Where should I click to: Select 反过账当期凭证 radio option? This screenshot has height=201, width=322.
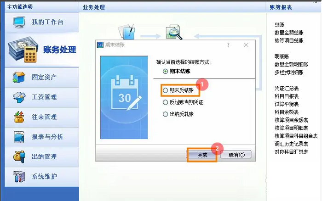(x=166, y=102)
